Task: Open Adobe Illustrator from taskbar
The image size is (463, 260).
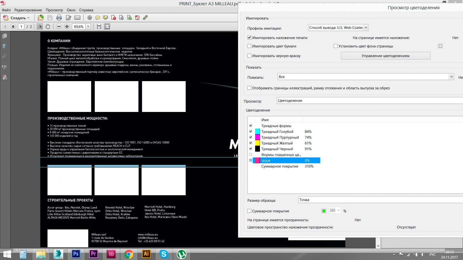Action: pyautogui.click(x=146, y=254)
